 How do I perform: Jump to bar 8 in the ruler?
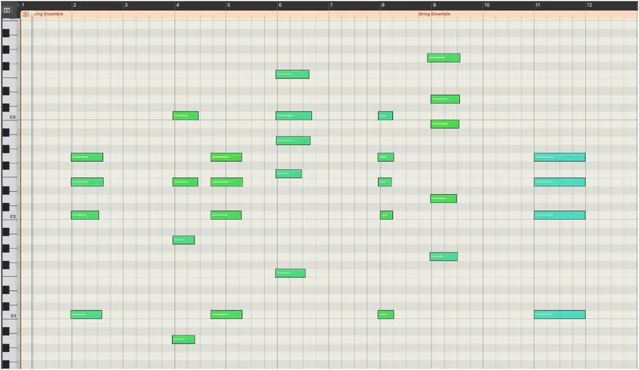pyautogui.click(x=383, y=5)
